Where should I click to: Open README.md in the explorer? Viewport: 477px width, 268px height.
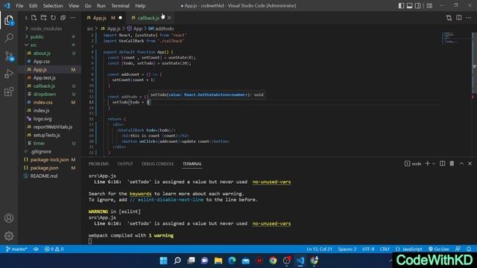pyautogui.click(x=43, y=176)
